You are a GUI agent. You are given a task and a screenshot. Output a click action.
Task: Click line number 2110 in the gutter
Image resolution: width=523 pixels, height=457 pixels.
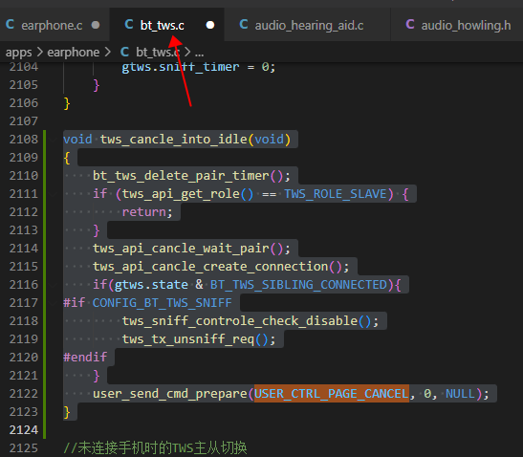(x=23, y=176)
